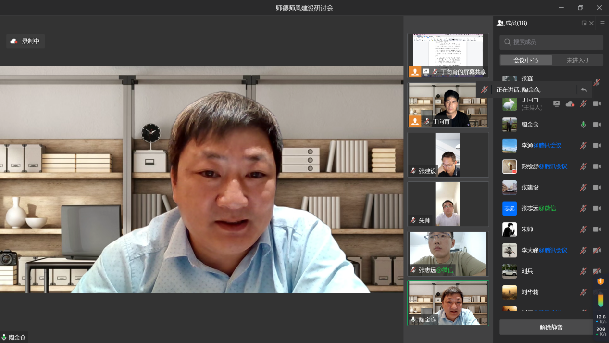609x343 pixels.
Task: Toggle 张志远's muted microphone icon
Action: click(583, 208)
